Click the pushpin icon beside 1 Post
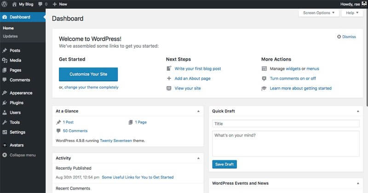 (58, 122)
